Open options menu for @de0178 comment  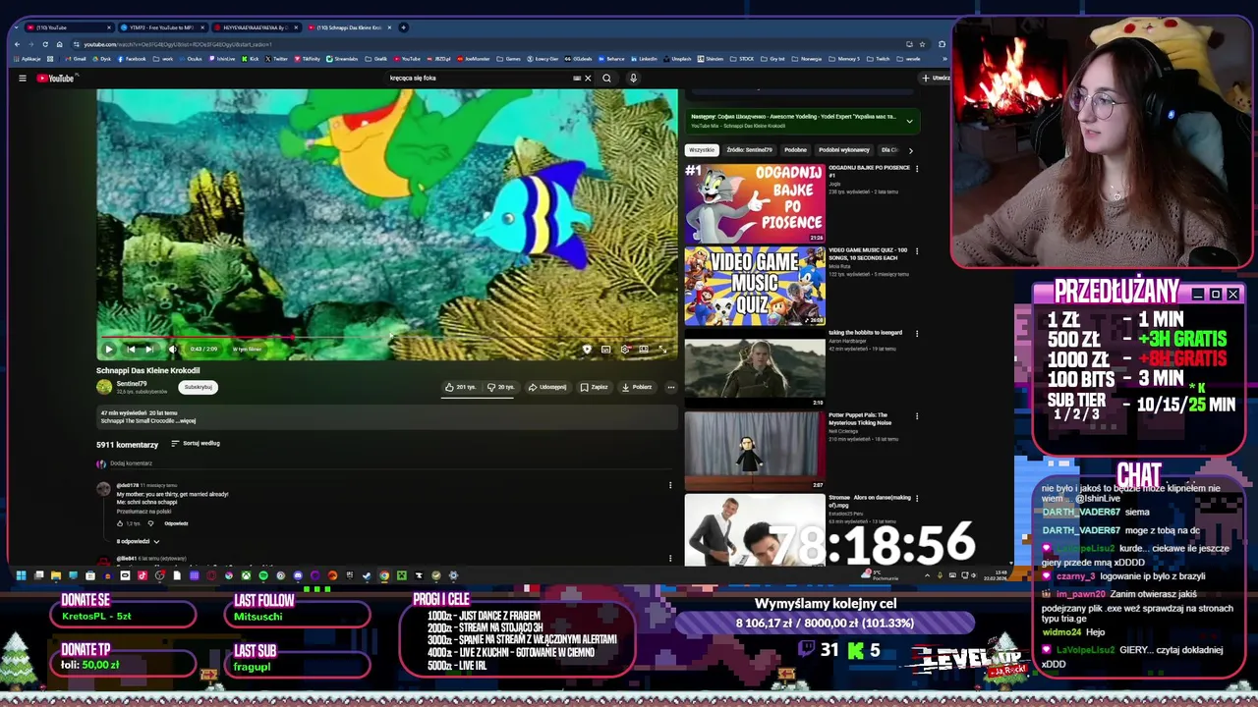(670, 485)
